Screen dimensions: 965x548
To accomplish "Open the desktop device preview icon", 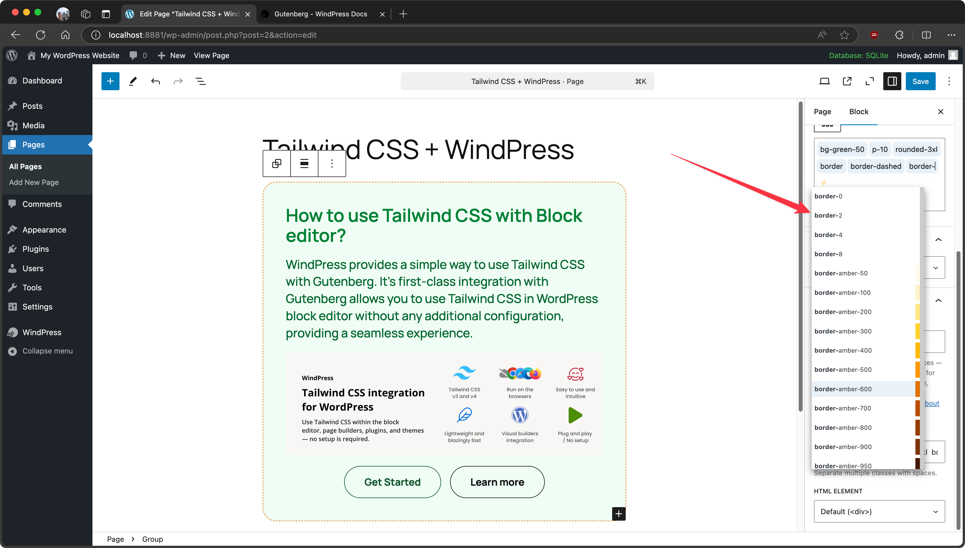I will [x=824, y=81].
